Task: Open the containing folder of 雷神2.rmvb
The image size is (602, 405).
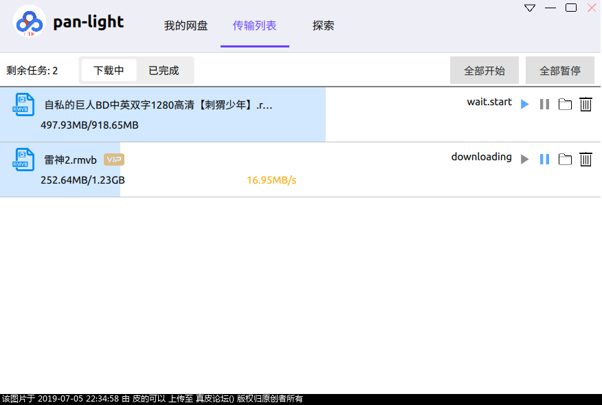Action: (x=565, y=159)
